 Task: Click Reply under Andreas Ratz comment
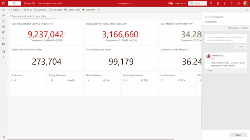(209, 70)
